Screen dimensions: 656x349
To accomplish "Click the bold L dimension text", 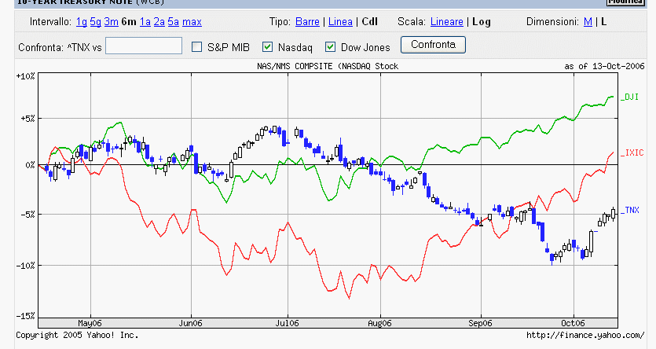I will tap(603, 22).
